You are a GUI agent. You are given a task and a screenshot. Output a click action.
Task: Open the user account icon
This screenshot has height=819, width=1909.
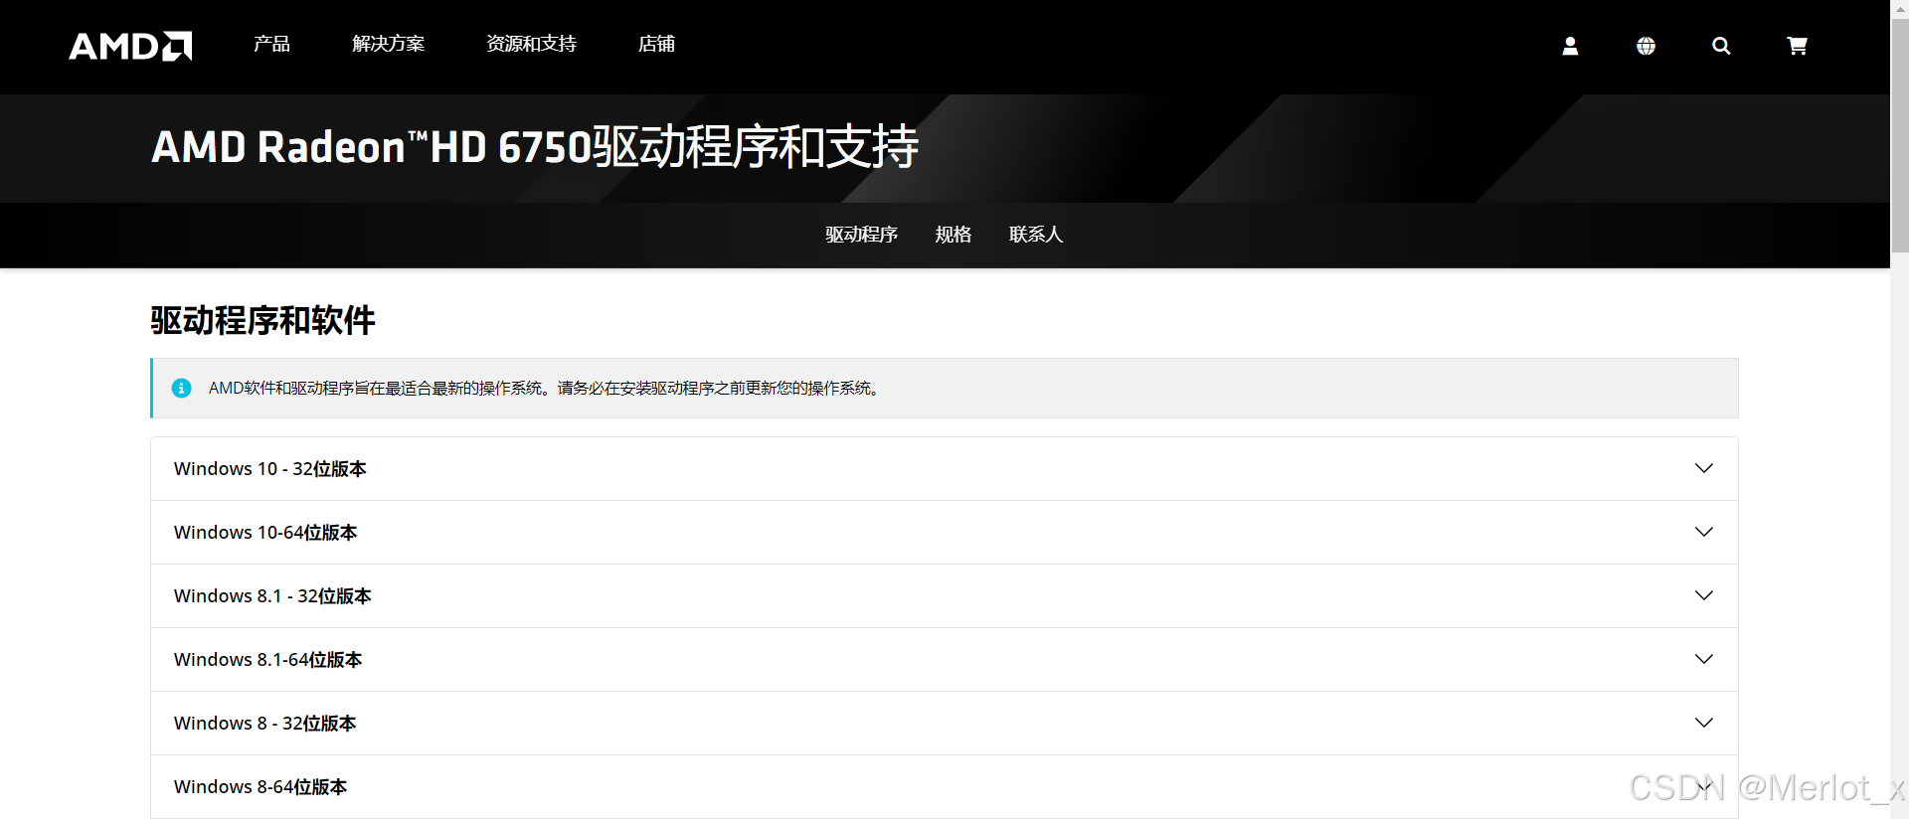[x=1570, y=46]
